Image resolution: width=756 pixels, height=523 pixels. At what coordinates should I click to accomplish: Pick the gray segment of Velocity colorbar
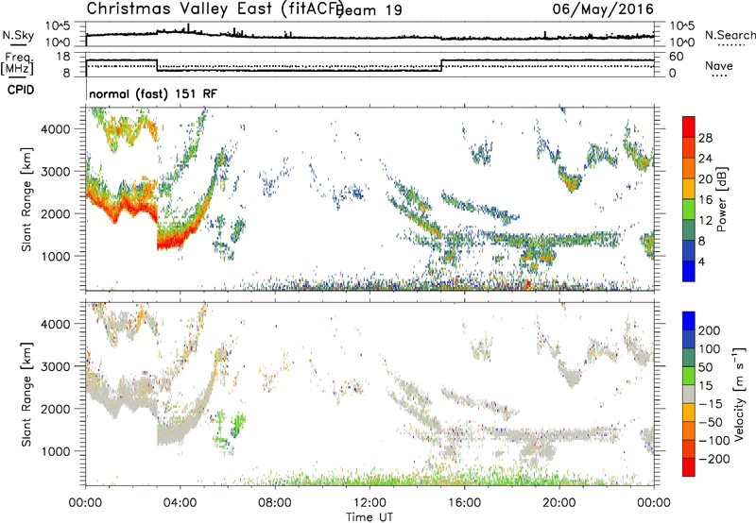coord(689,394)
